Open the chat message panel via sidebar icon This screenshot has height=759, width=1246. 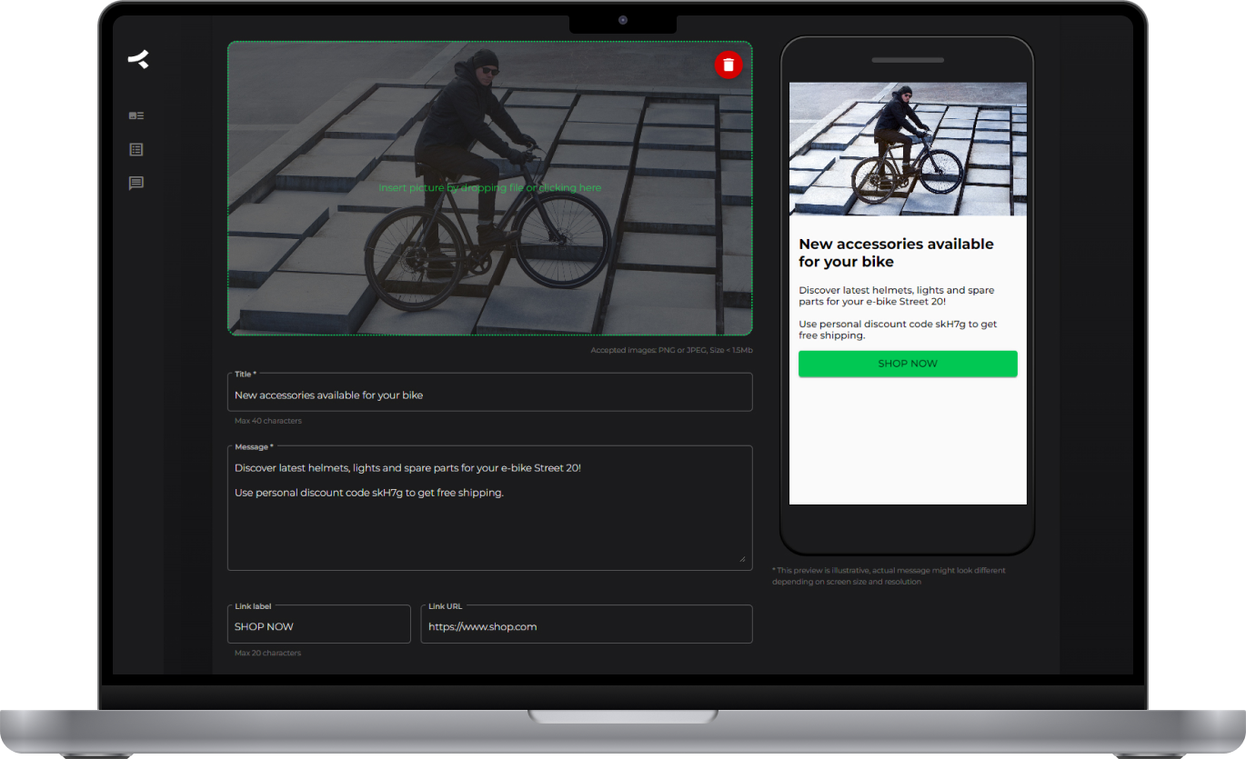[136, 184]
